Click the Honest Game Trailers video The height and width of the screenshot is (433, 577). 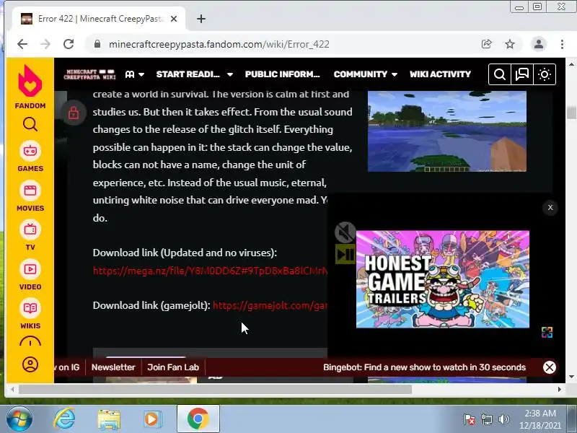(443, 279)
